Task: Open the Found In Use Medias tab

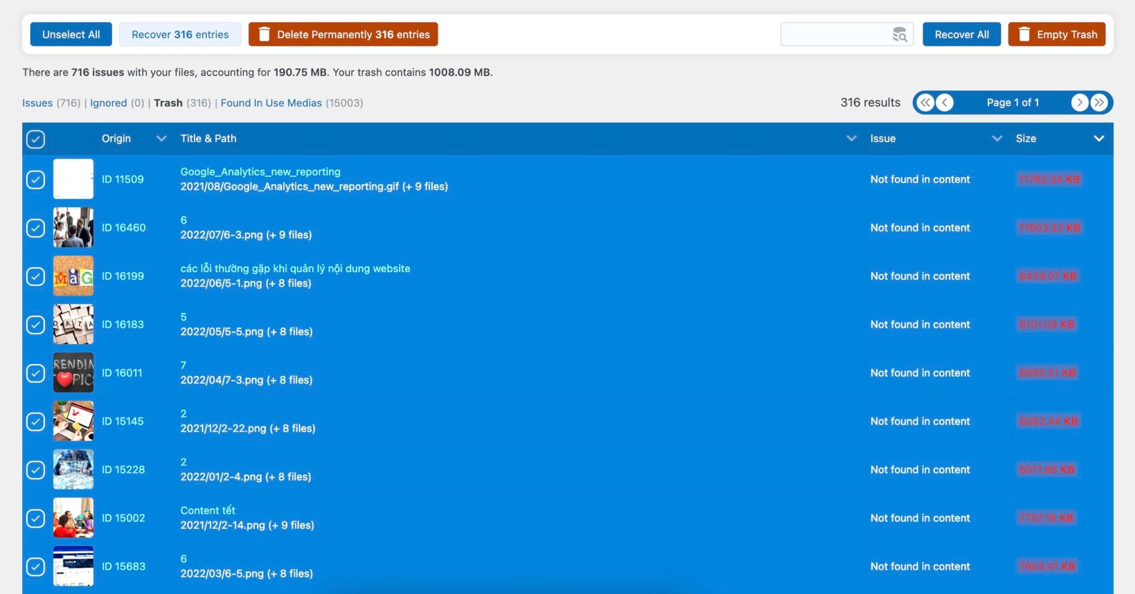Action: (x=271, y=103)
